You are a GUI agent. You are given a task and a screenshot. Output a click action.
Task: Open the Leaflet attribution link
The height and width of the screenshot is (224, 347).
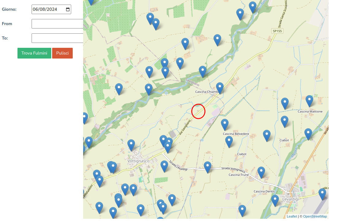292,216
